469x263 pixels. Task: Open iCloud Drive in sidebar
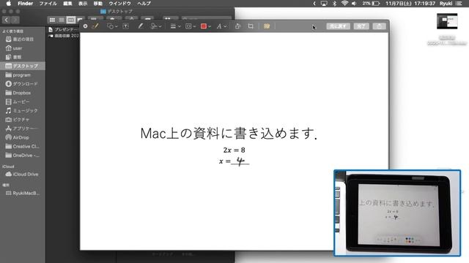point(22,174)
